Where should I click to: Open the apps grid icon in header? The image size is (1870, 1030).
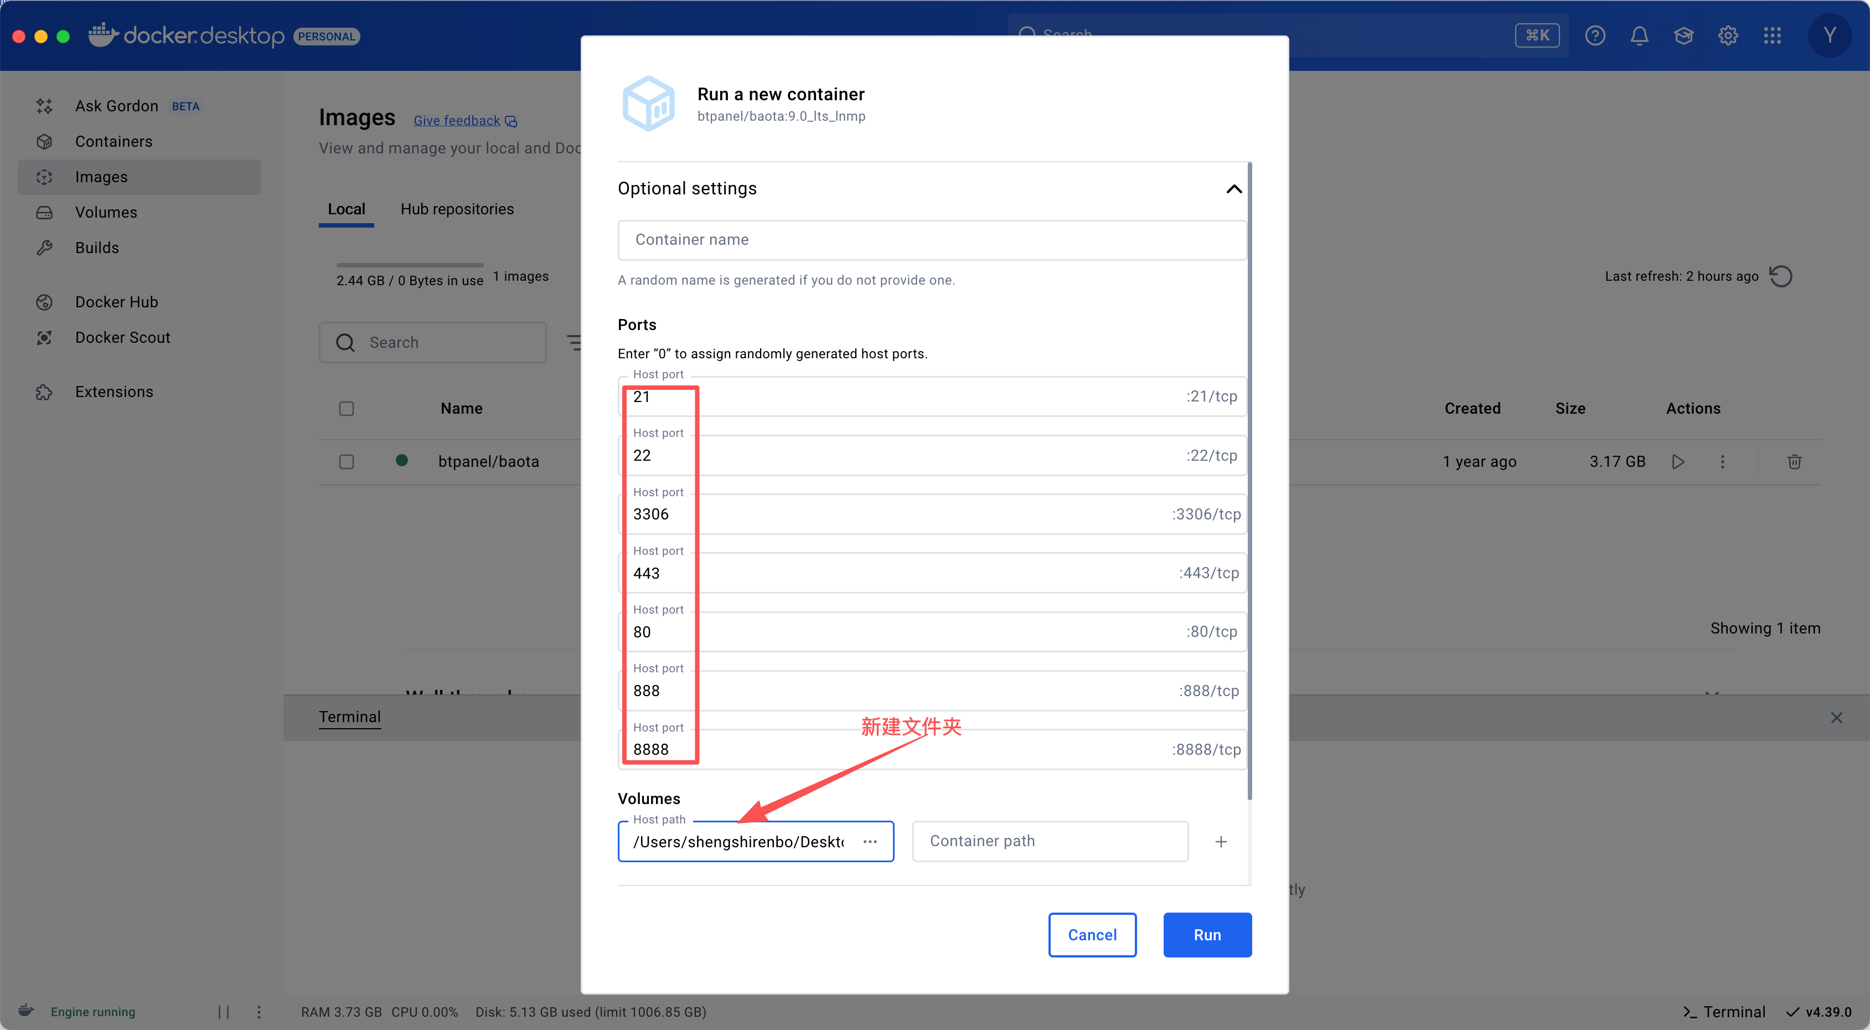tap(1772, 35)
